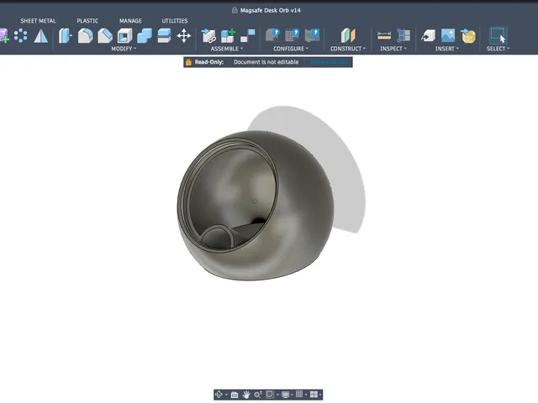Screen dimensions: 538x403
Task: Switch to the SHEET METAL tab
Action: coord(38,21)
